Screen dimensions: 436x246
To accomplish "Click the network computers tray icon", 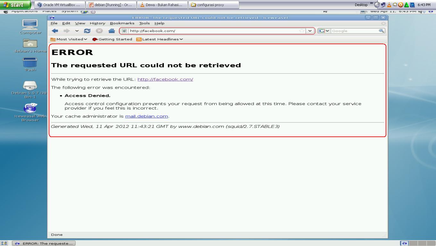I will point(383,5).
